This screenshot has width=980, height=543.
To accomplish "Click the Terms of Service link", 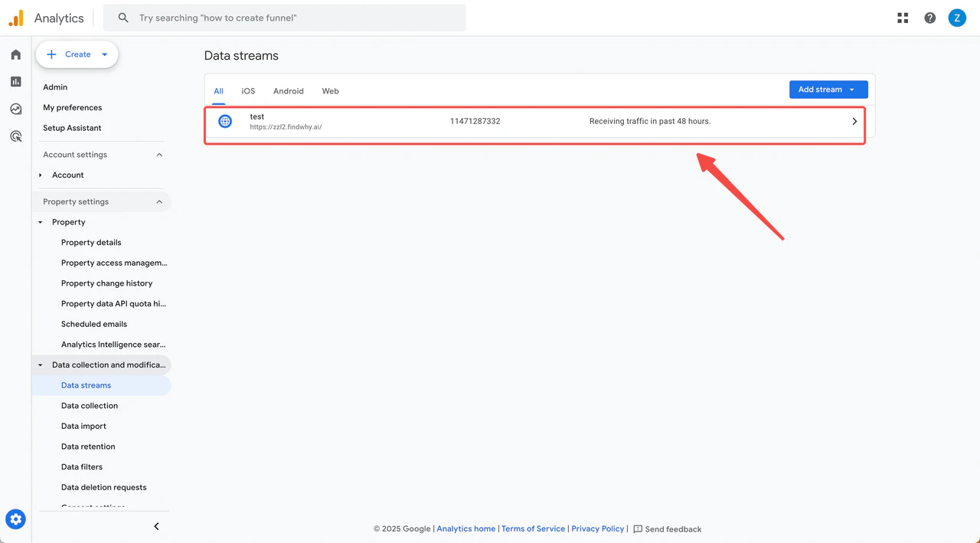I will pos(533,529).
